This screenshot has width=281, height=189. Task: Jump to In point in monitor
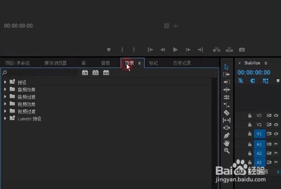coord(150,50)
